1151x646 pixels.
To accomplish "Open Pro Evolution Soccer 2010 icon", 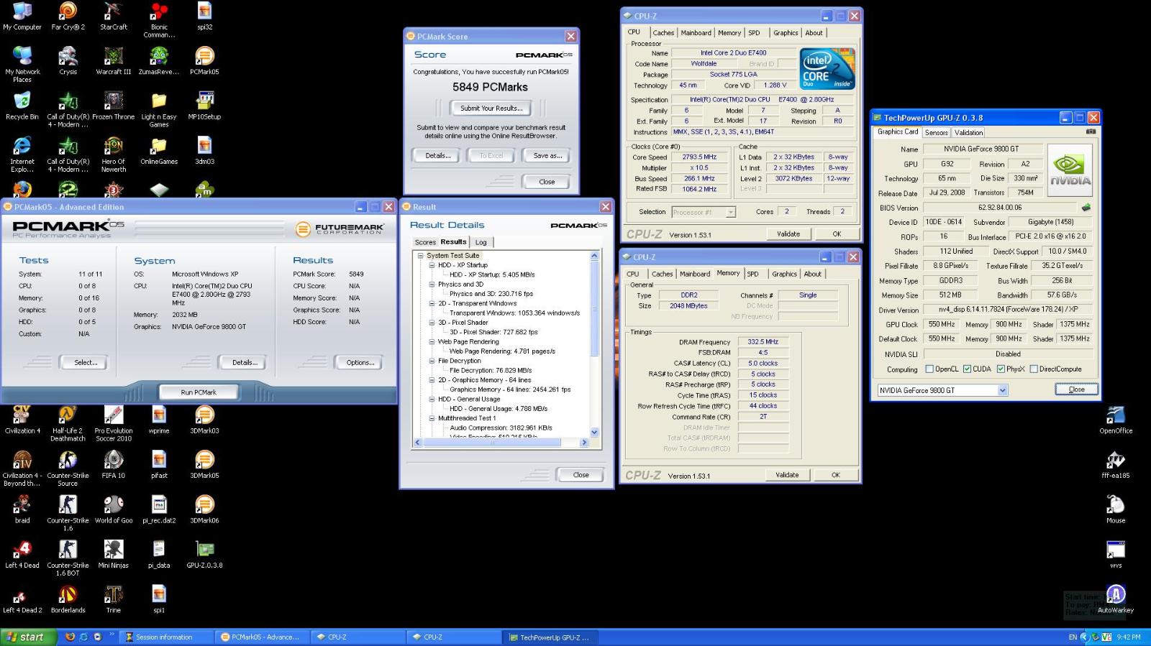I will (114, 424).
